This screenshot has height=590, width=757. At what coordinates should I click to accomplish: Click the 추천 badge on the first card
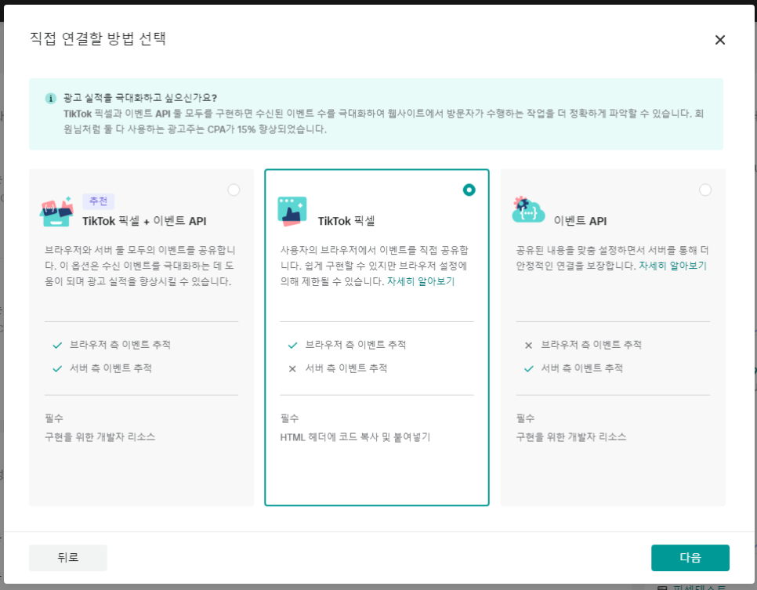coord(99,201)
